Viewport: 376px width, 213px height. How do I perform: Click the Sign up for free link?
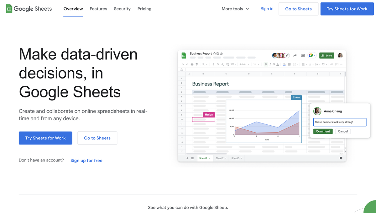coord(86,160)
